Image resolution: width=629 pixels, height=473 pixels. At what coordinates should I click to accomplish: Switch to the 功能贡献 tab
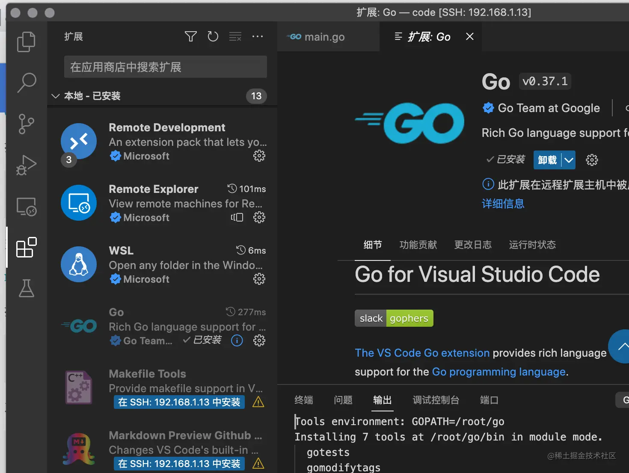click(418, 245)
